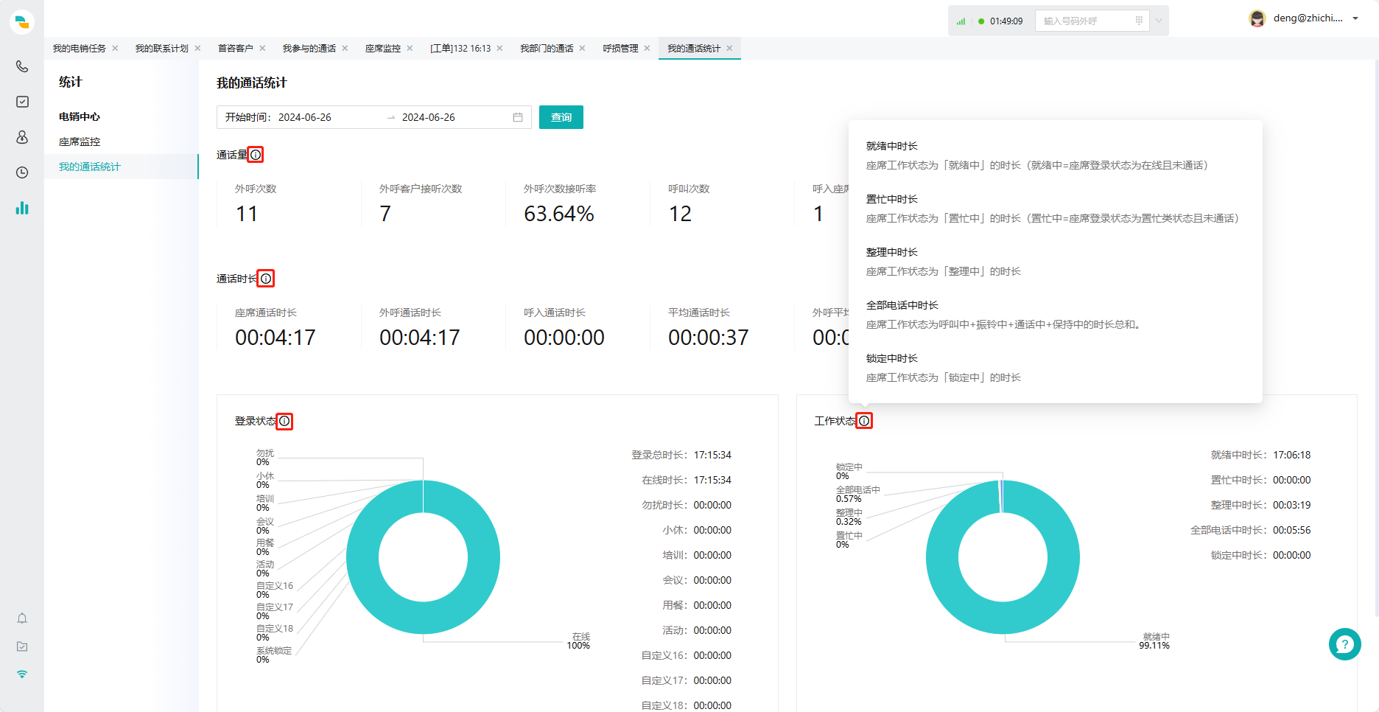The image size is (1379, 712).
Task: Expand the outbound number dropdown chevron
Action: (1159, 21)
